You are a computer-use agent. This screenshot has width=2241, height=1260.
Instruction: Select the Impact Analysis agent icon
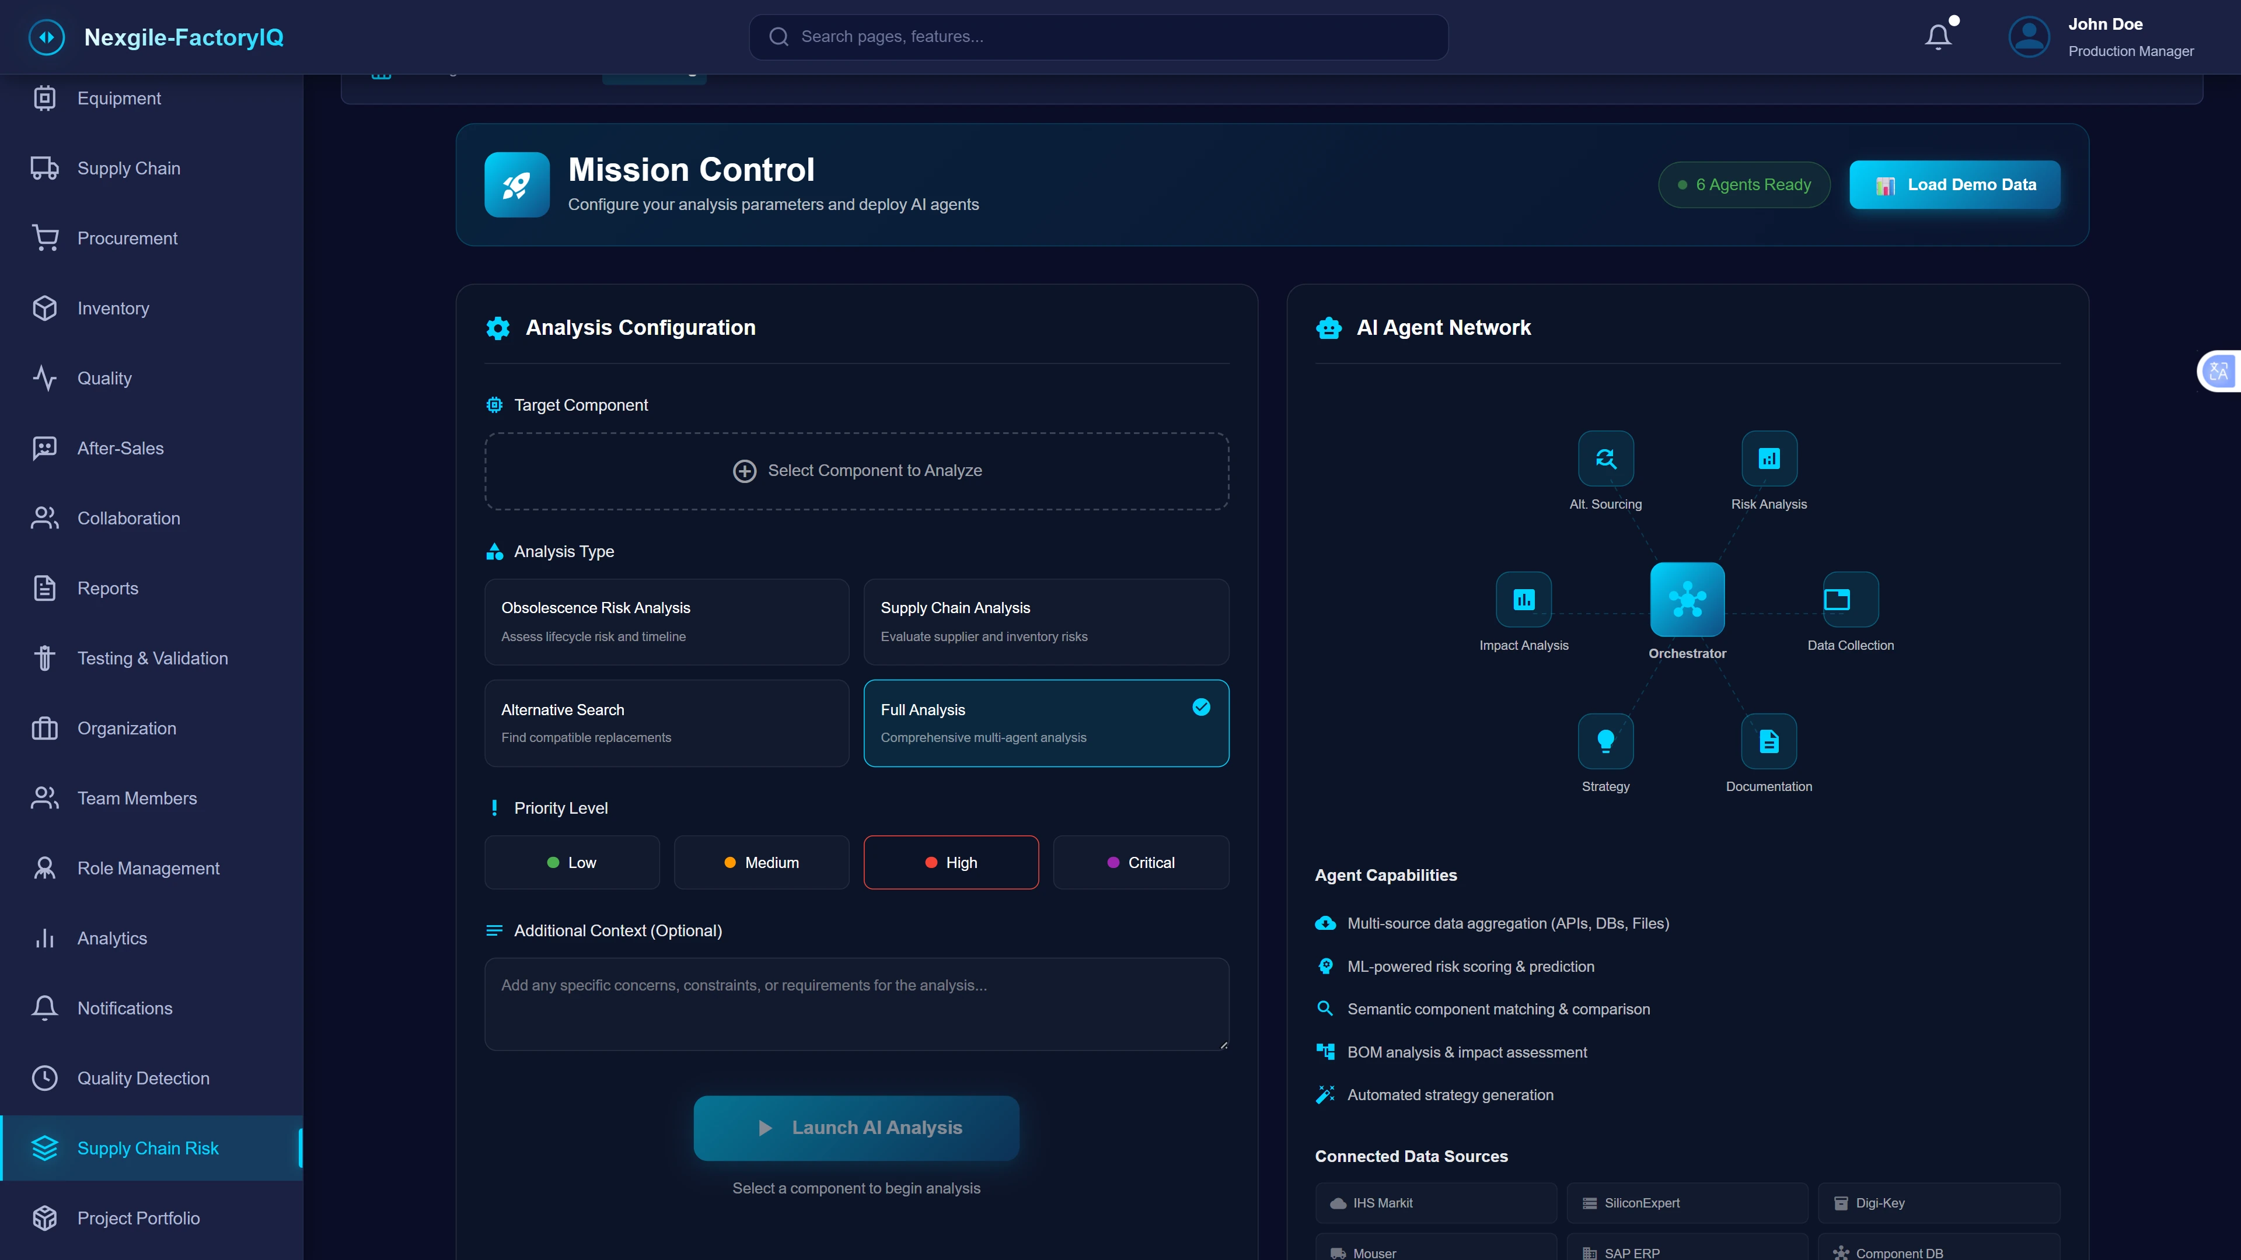[x=1523, y=599]
